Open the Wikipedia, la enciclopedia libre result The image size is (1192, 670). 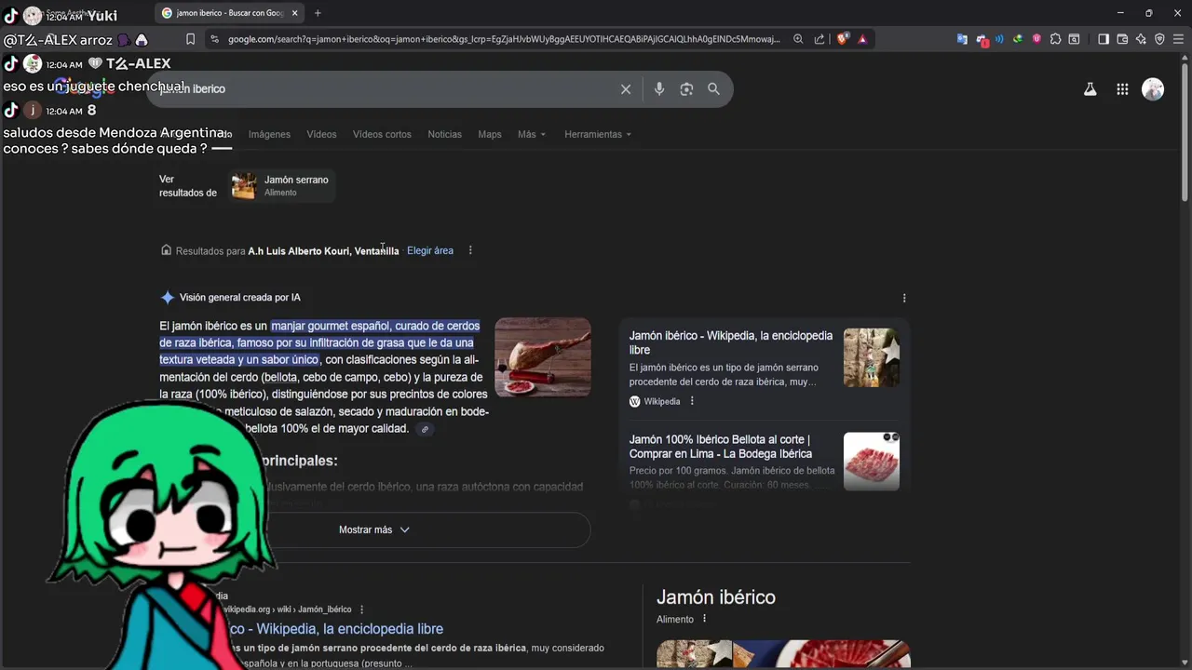click(337, 629)
